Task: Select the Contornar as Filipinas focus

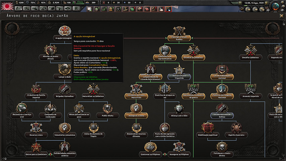Action: coord(150,150)
